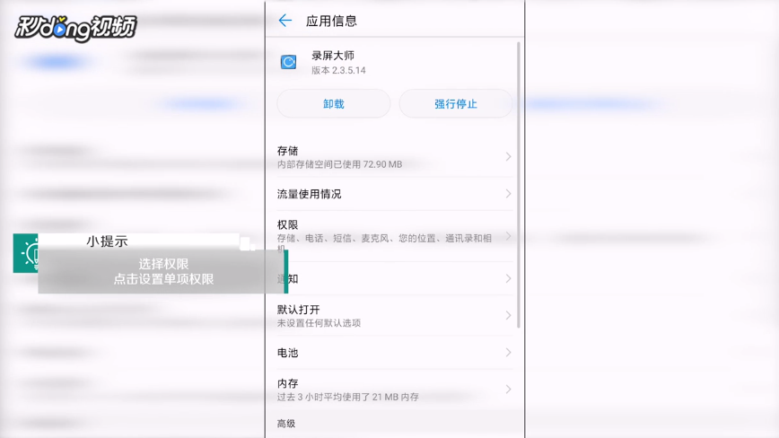Open the 流量使用情况 data usage row
The width and height of the screenshot is (779, 438).
pos(395,194)
